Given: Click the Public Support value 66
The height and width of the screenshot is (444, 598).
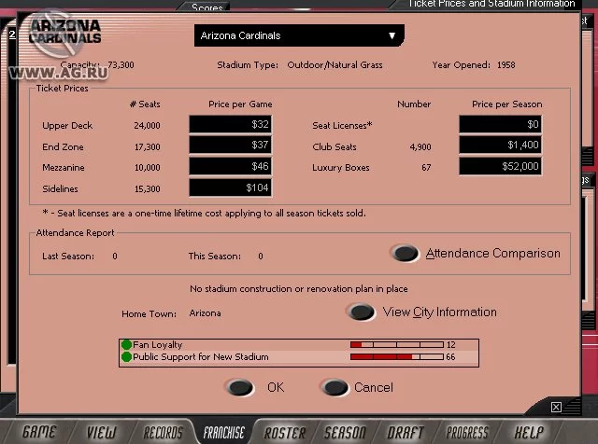Looking at the screenshot, I should coord(450,357).
